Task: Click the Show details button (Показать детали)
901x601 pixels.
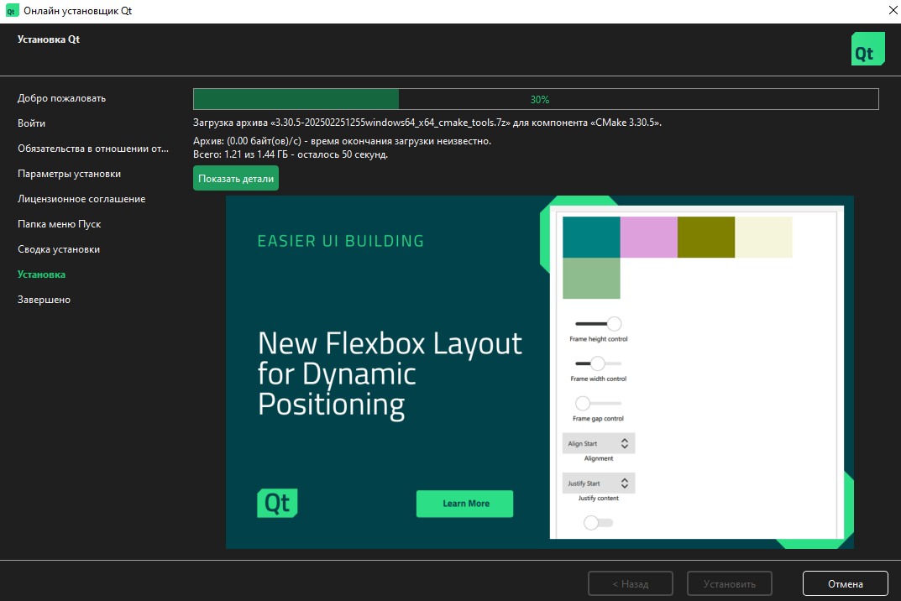Action: [x=236, y=178]
